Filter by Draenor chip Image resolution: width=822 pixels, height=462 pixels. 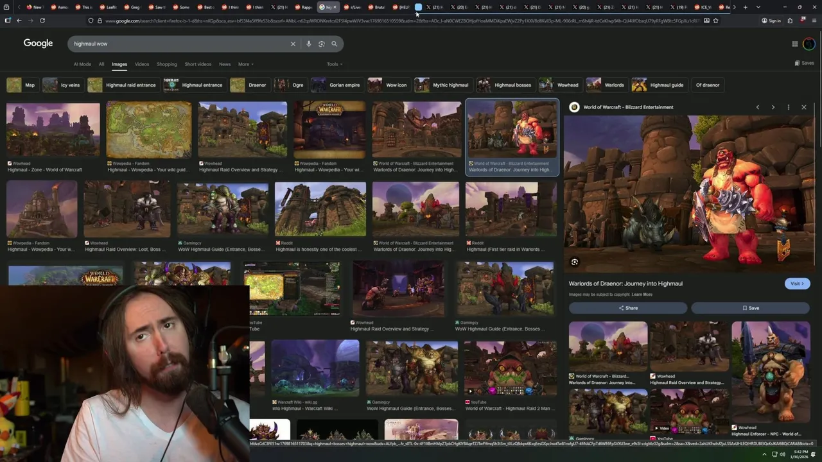click(249, 85)
